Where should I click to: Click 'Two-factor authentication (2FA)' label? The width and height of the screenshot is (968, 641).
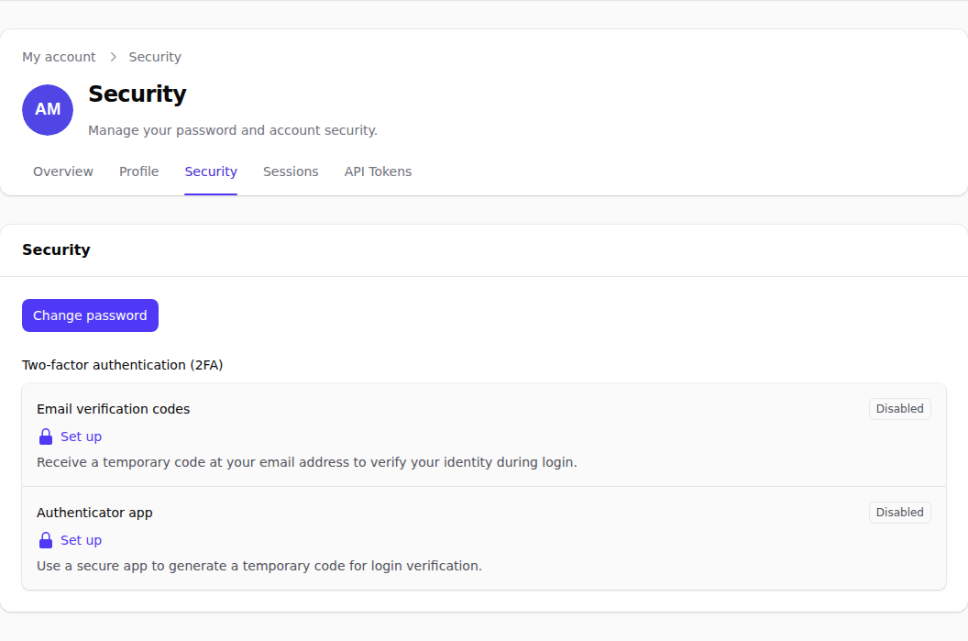[x=122, y=365]
